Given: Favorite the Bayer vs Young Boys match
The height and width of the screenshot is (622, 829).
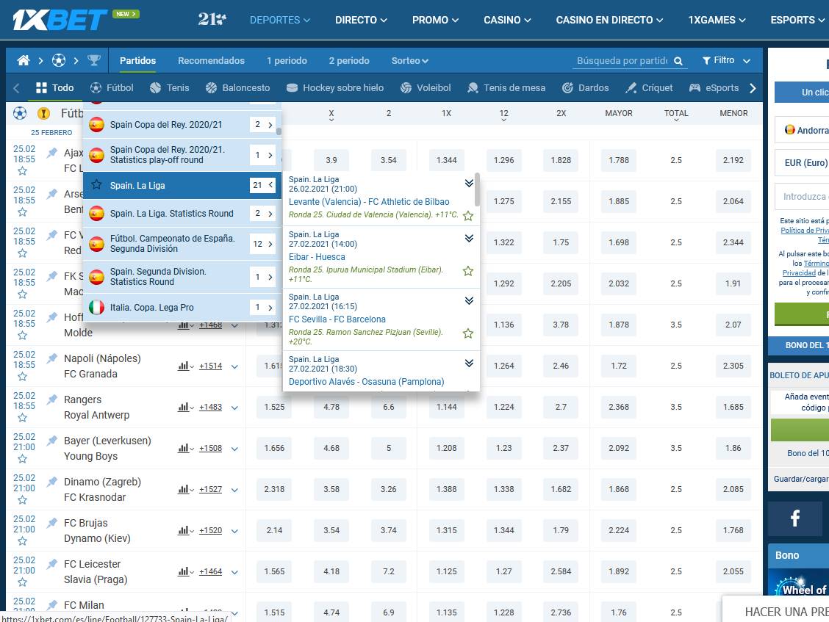Looking at the screenshot, I should coord(22,459).
